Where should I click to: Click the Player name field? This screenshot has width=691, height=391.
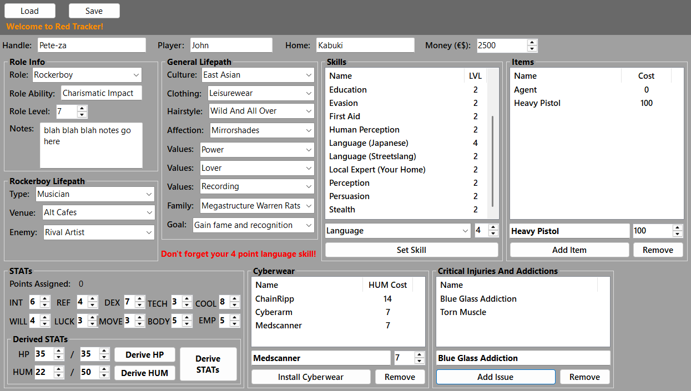pos(231,45)
